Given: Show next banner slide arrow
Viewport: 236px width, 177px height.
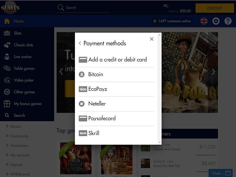Looking at the screenshot, I should 213,72.
